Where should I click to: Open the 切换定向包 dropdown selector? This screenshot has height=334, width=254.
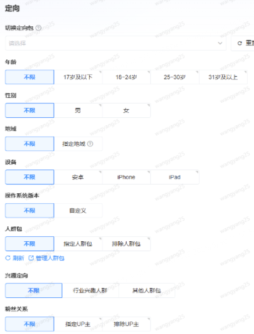115,43
